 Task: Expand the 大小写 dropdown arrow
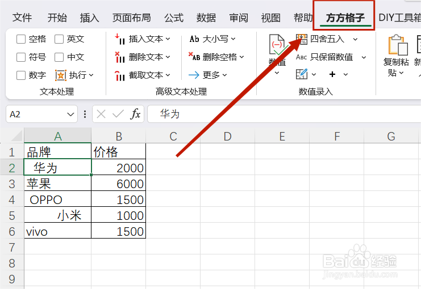pos(233,39)
